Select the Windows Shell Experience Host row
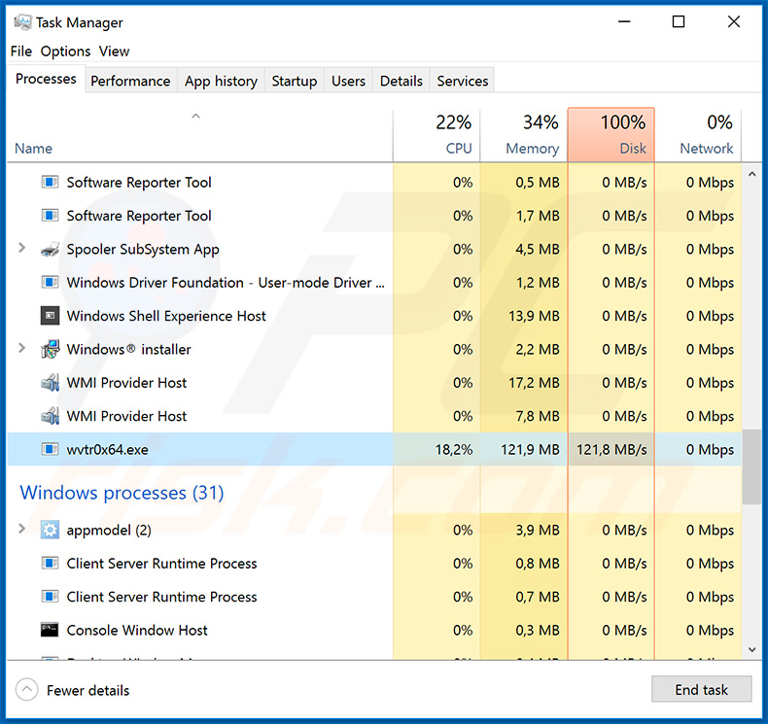768x724 pixels. 374,316
